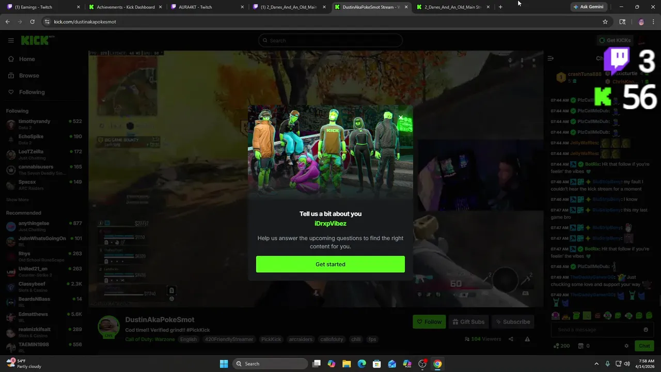Click the Windows taskbar Search box

click(270, 364)
